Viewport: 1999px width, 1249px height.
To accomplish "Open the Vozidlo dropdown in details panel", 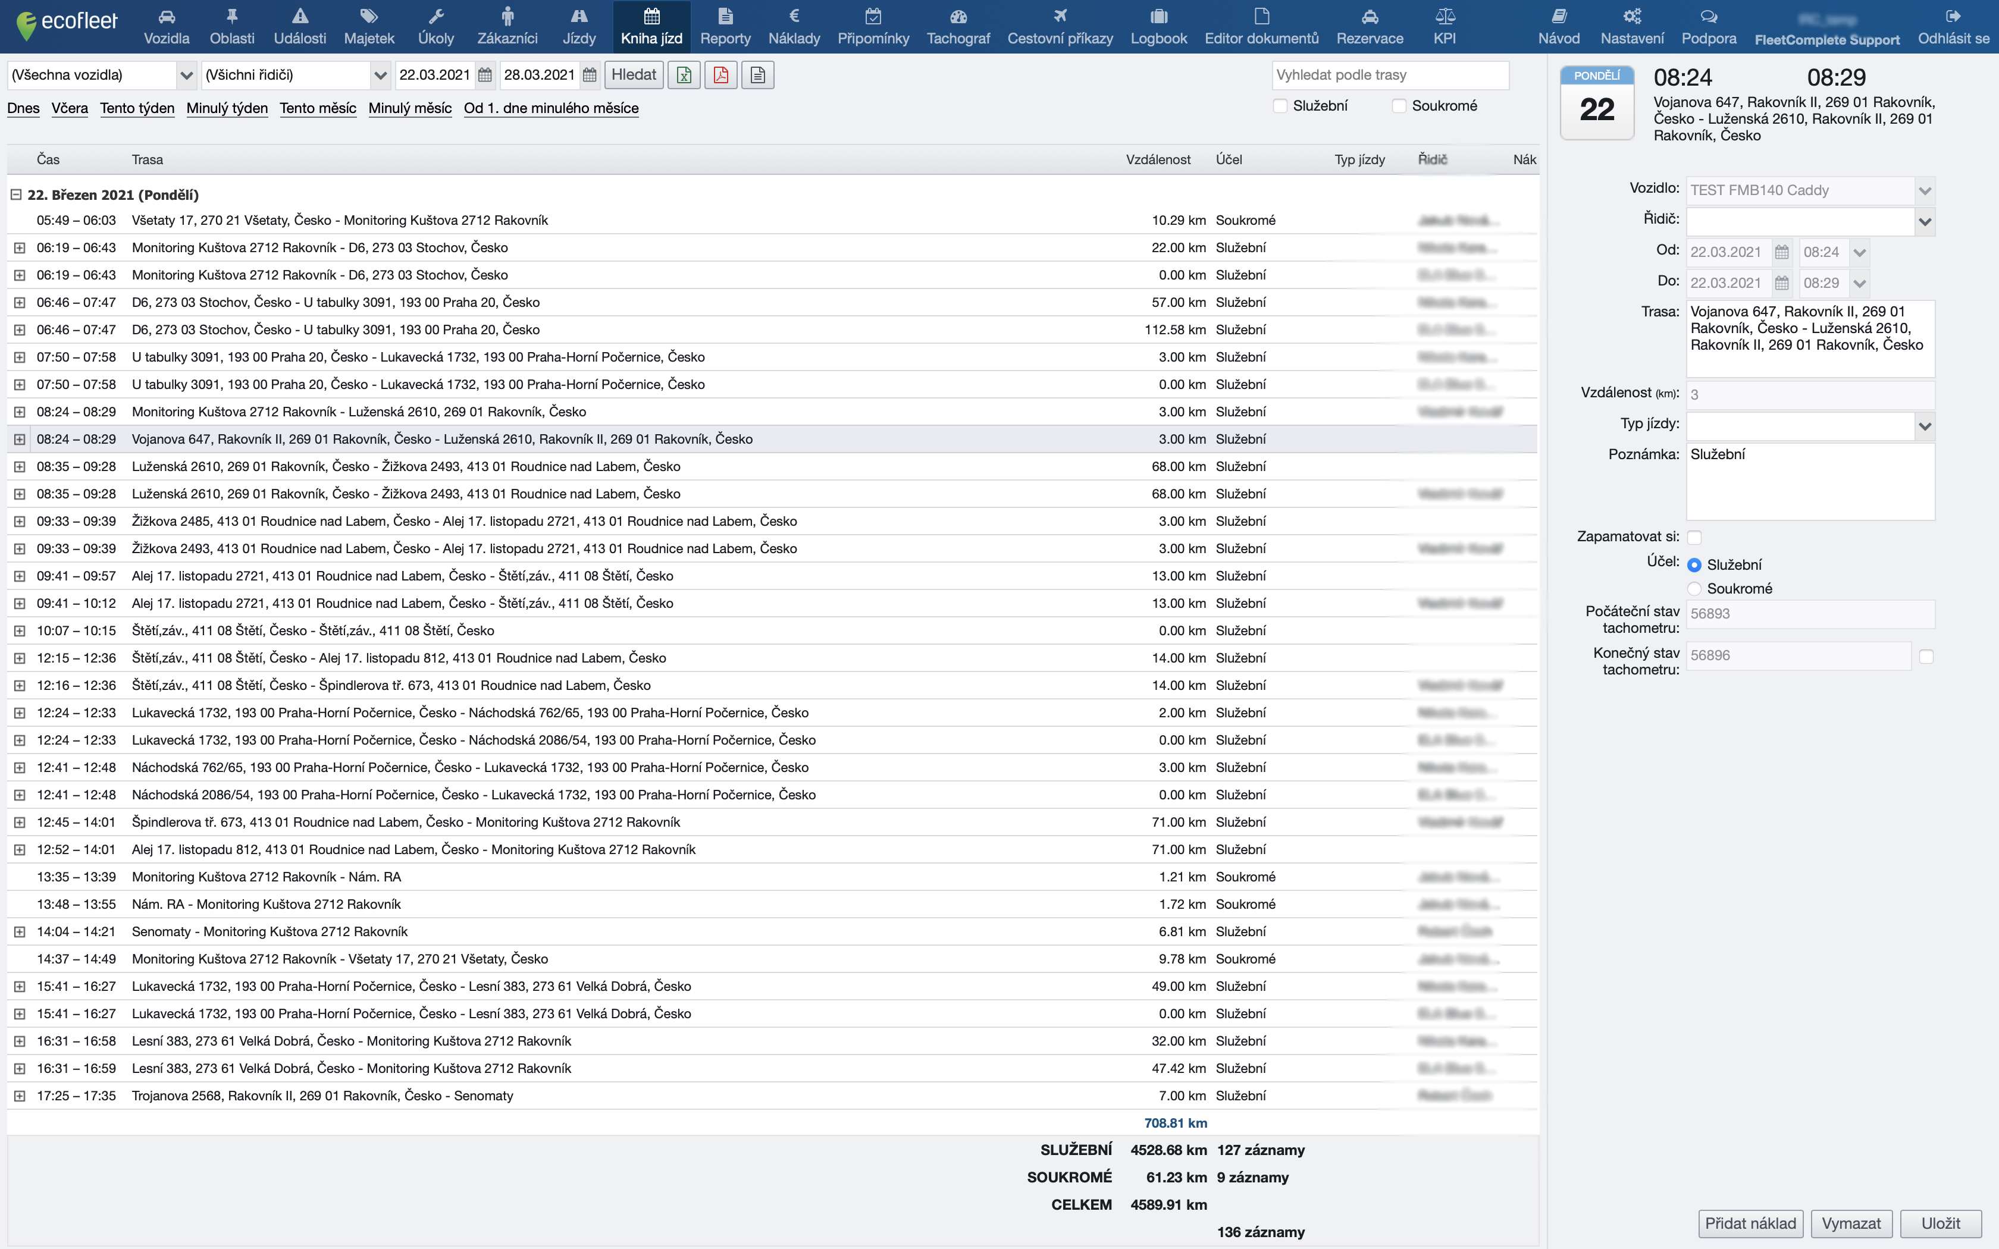I will pos(1925,191).
